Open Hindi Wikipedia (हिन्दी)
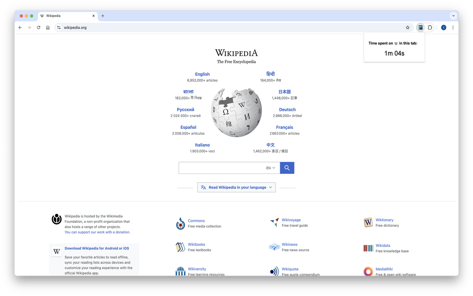473x296 pixels. (x=270, y=74)
